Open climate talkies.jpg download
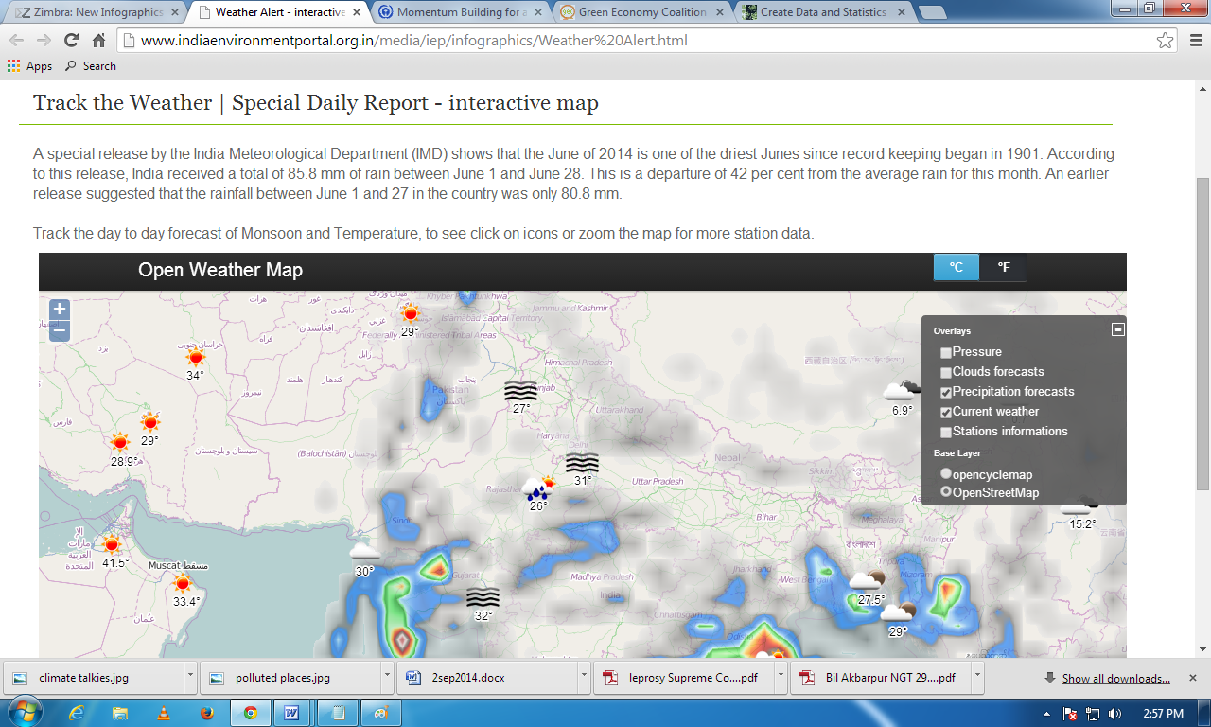1211x727 pixels. point(94,678)
